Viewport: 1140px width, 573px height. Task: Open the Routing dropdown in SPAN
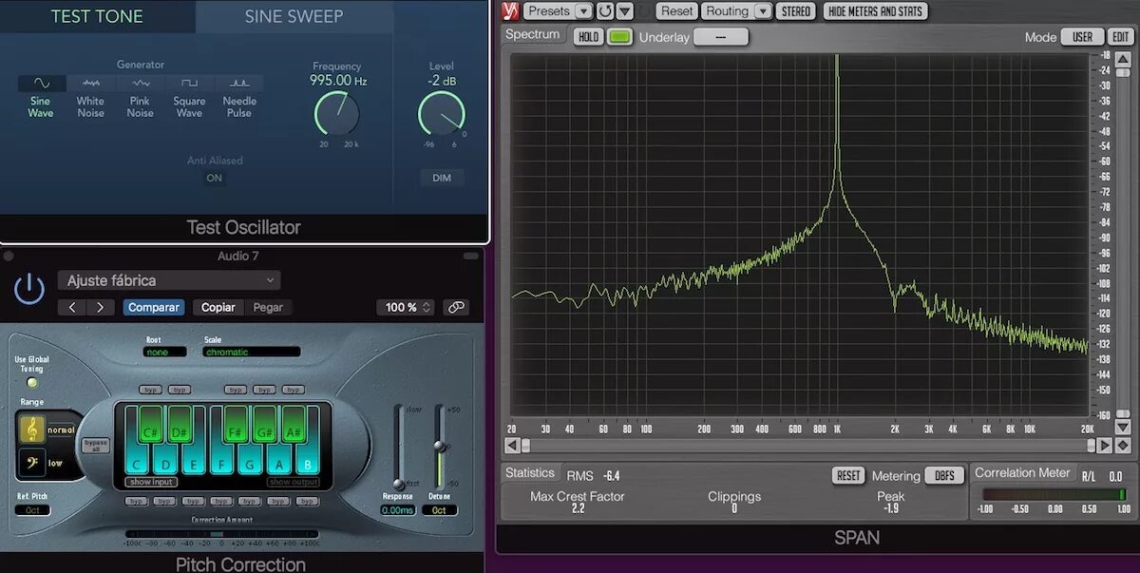click(736, 11)
